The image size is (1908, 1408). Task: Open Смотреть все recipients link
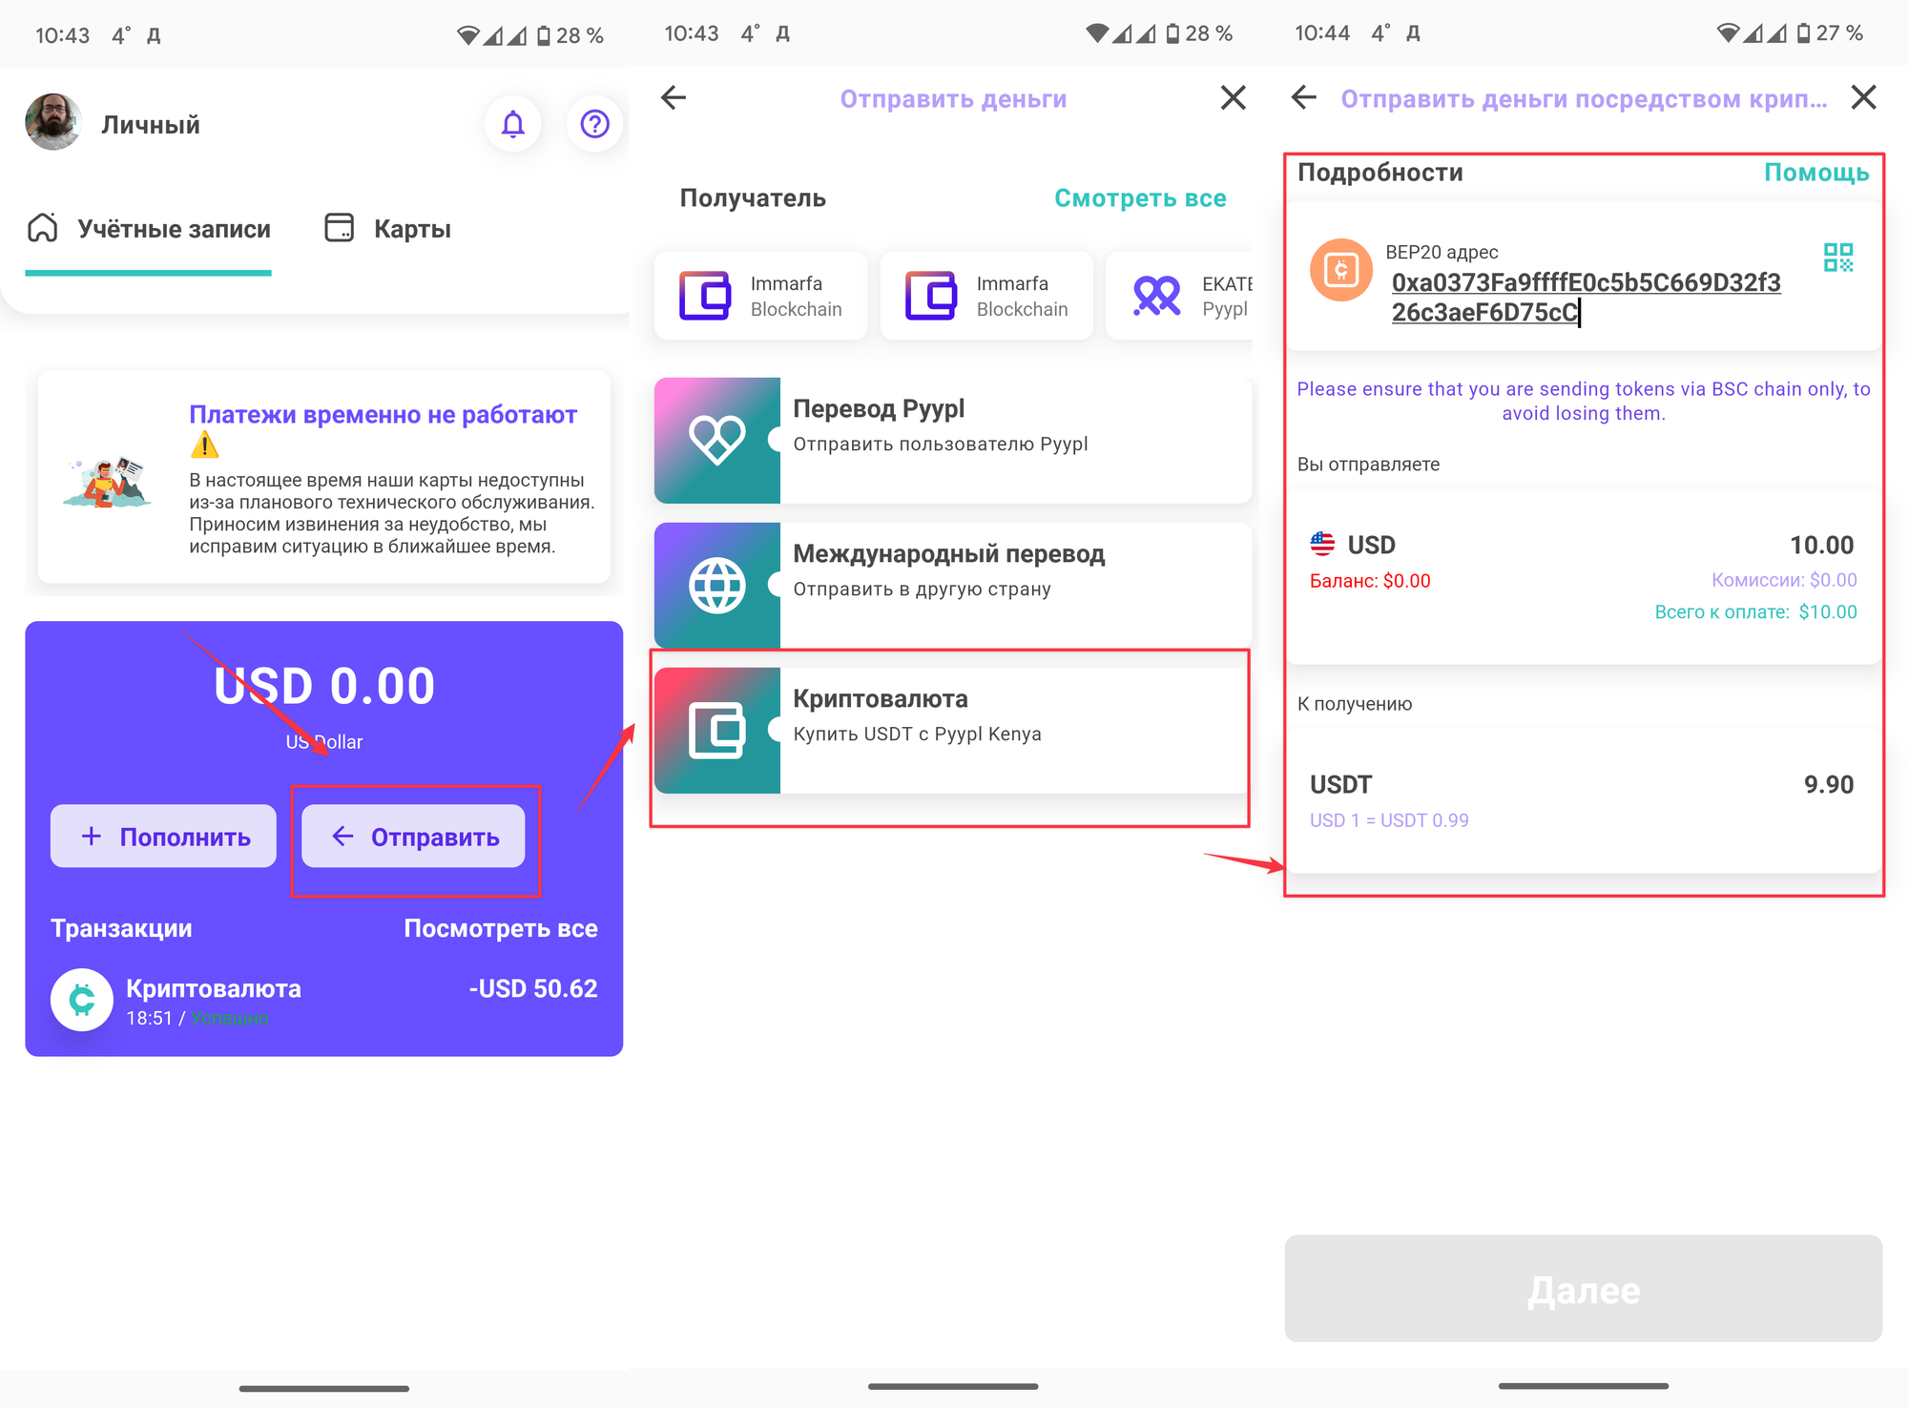pos(1139,198)
